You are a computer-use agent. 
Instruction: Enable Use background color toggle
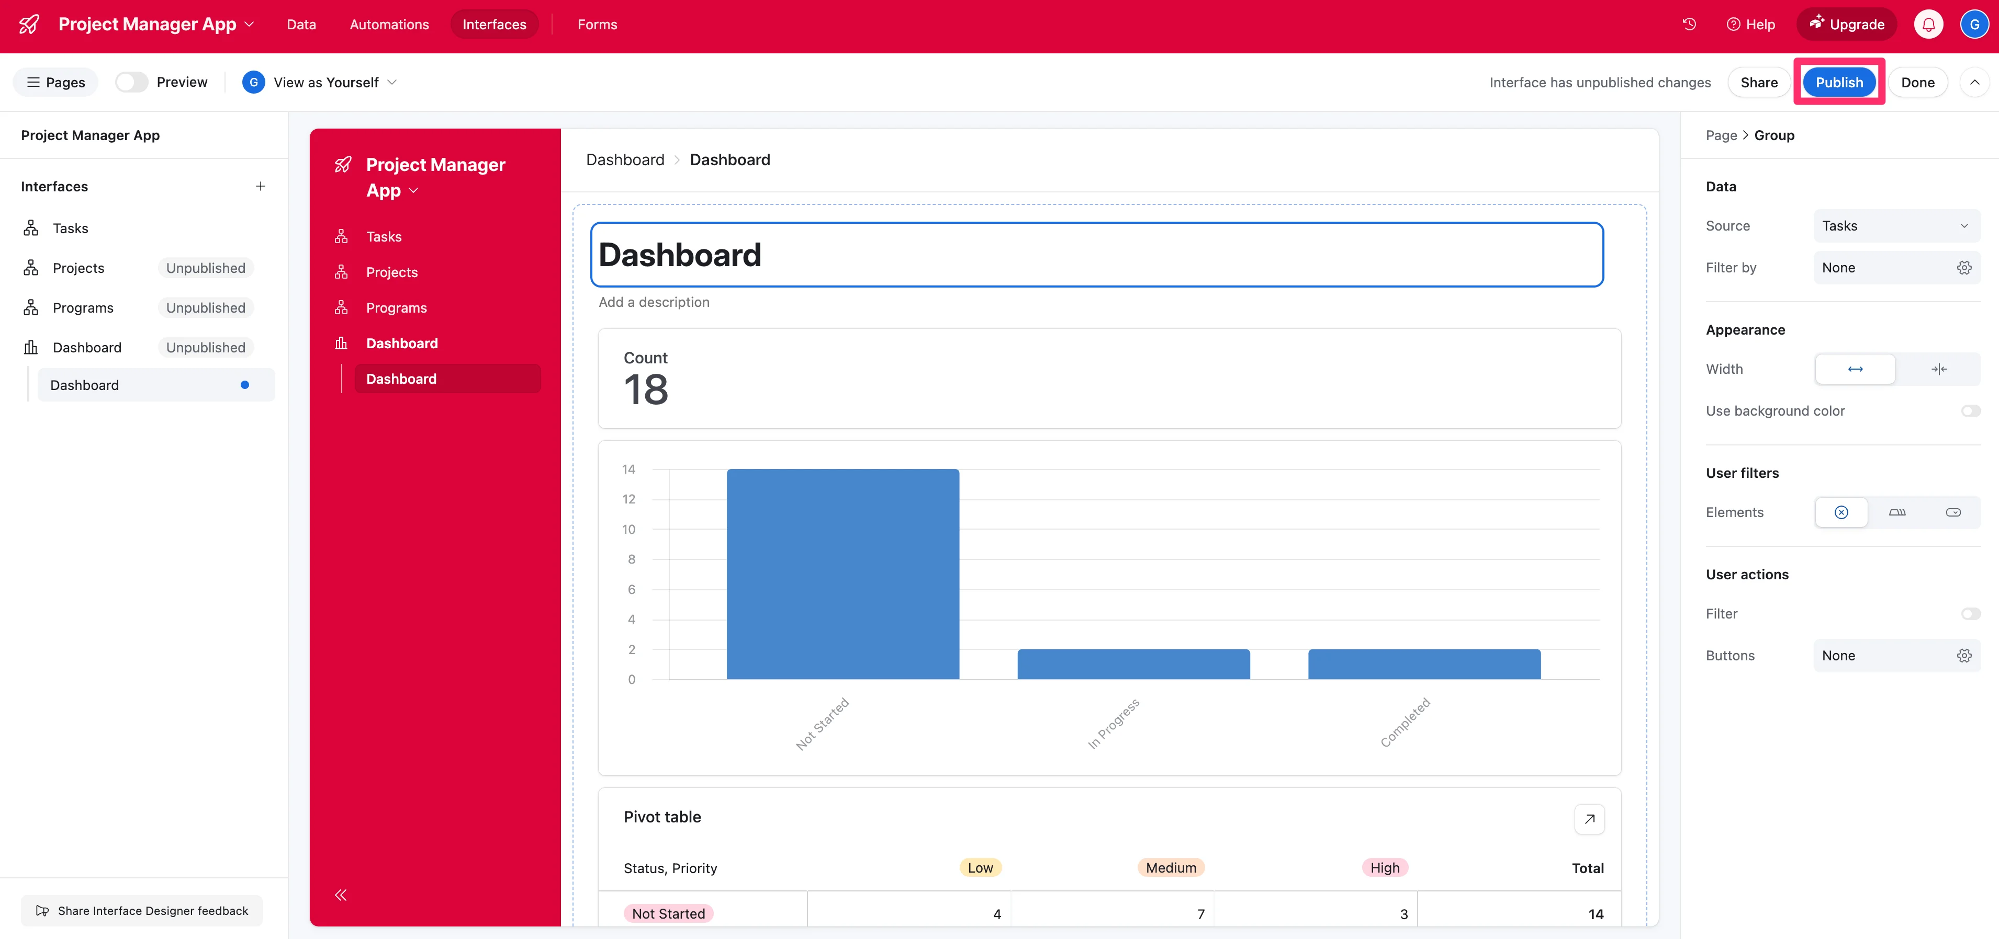click(1970, 411)
